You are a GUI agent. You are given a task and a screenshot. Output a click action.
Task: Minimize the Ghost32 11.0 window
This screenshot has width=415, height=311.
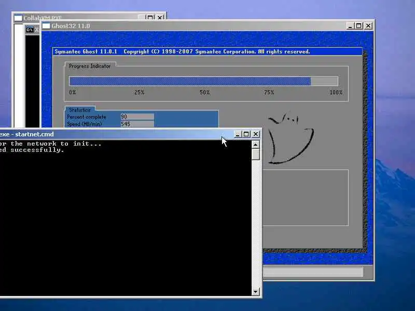[350, 26]
